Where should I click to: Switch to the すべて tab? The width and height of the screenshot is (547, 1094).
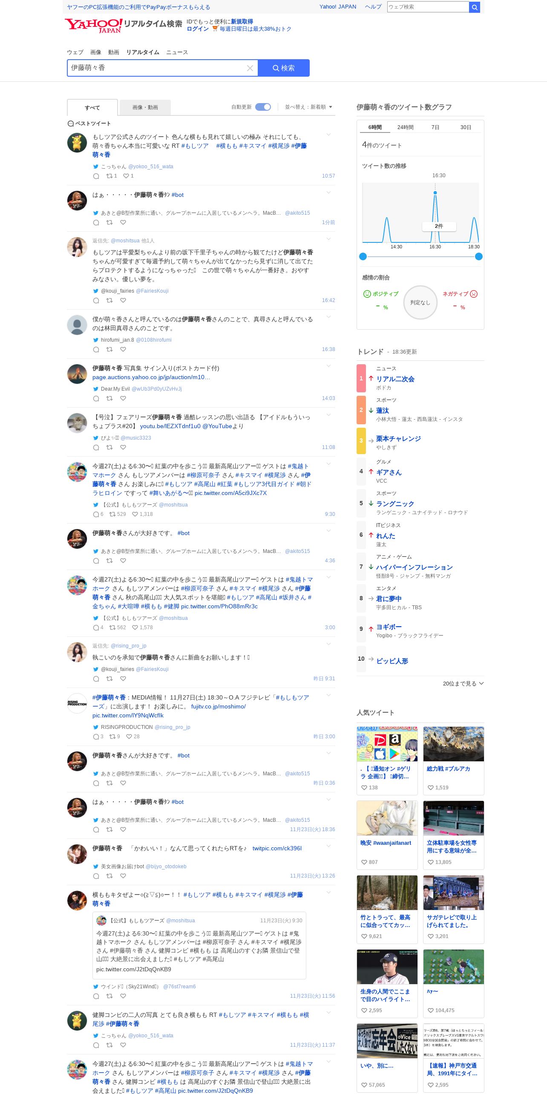pyautogui.click(x=92, y=107)
